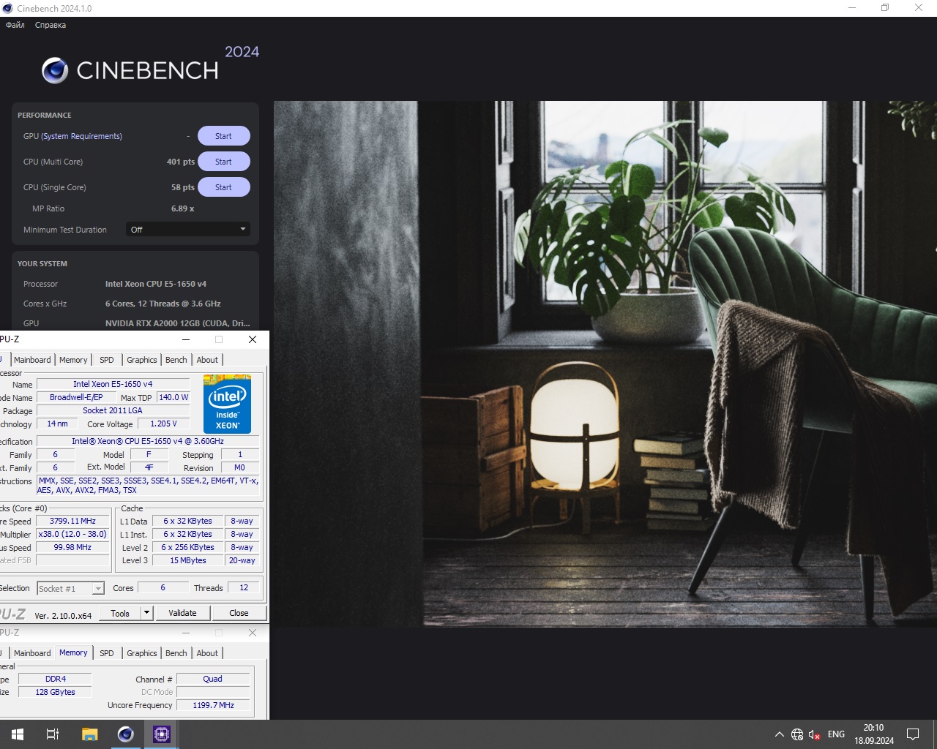Click the muted volume tray icon
Image resolution: width=937 pixels, height=749 pixels.
815,734
